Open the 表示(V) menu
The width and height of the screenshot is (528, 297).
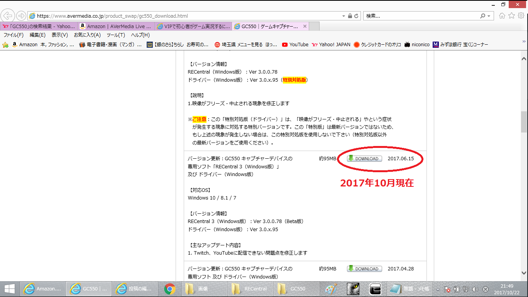coord(60,35)
